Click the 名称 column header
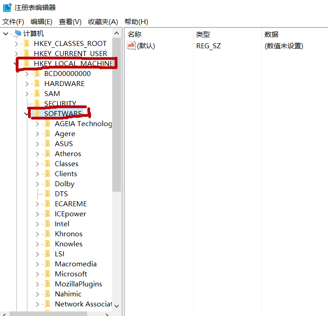The image size is (328, 316). (135, 35)
